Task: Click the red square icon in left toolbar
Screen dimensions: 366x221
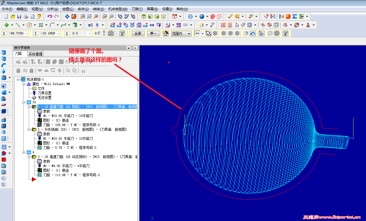Action: coord(4,160)
